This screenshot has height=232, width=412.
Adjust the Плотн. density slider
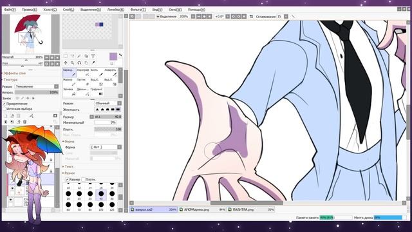pyautogui.click(x=108, y=129)
